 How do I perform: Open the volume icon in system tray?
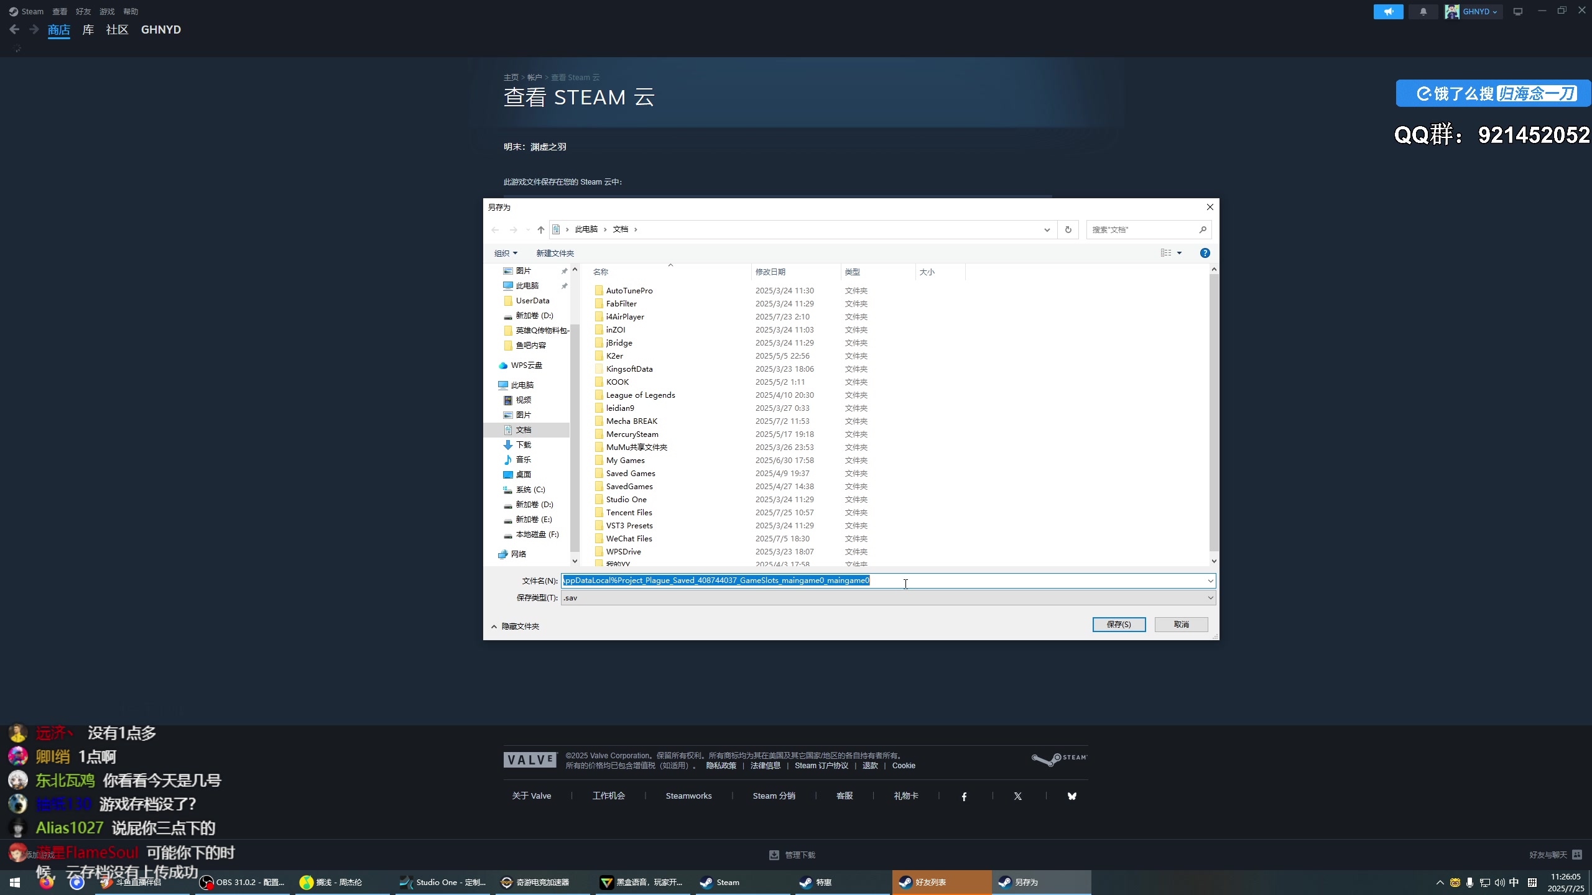click(1499, 883)
